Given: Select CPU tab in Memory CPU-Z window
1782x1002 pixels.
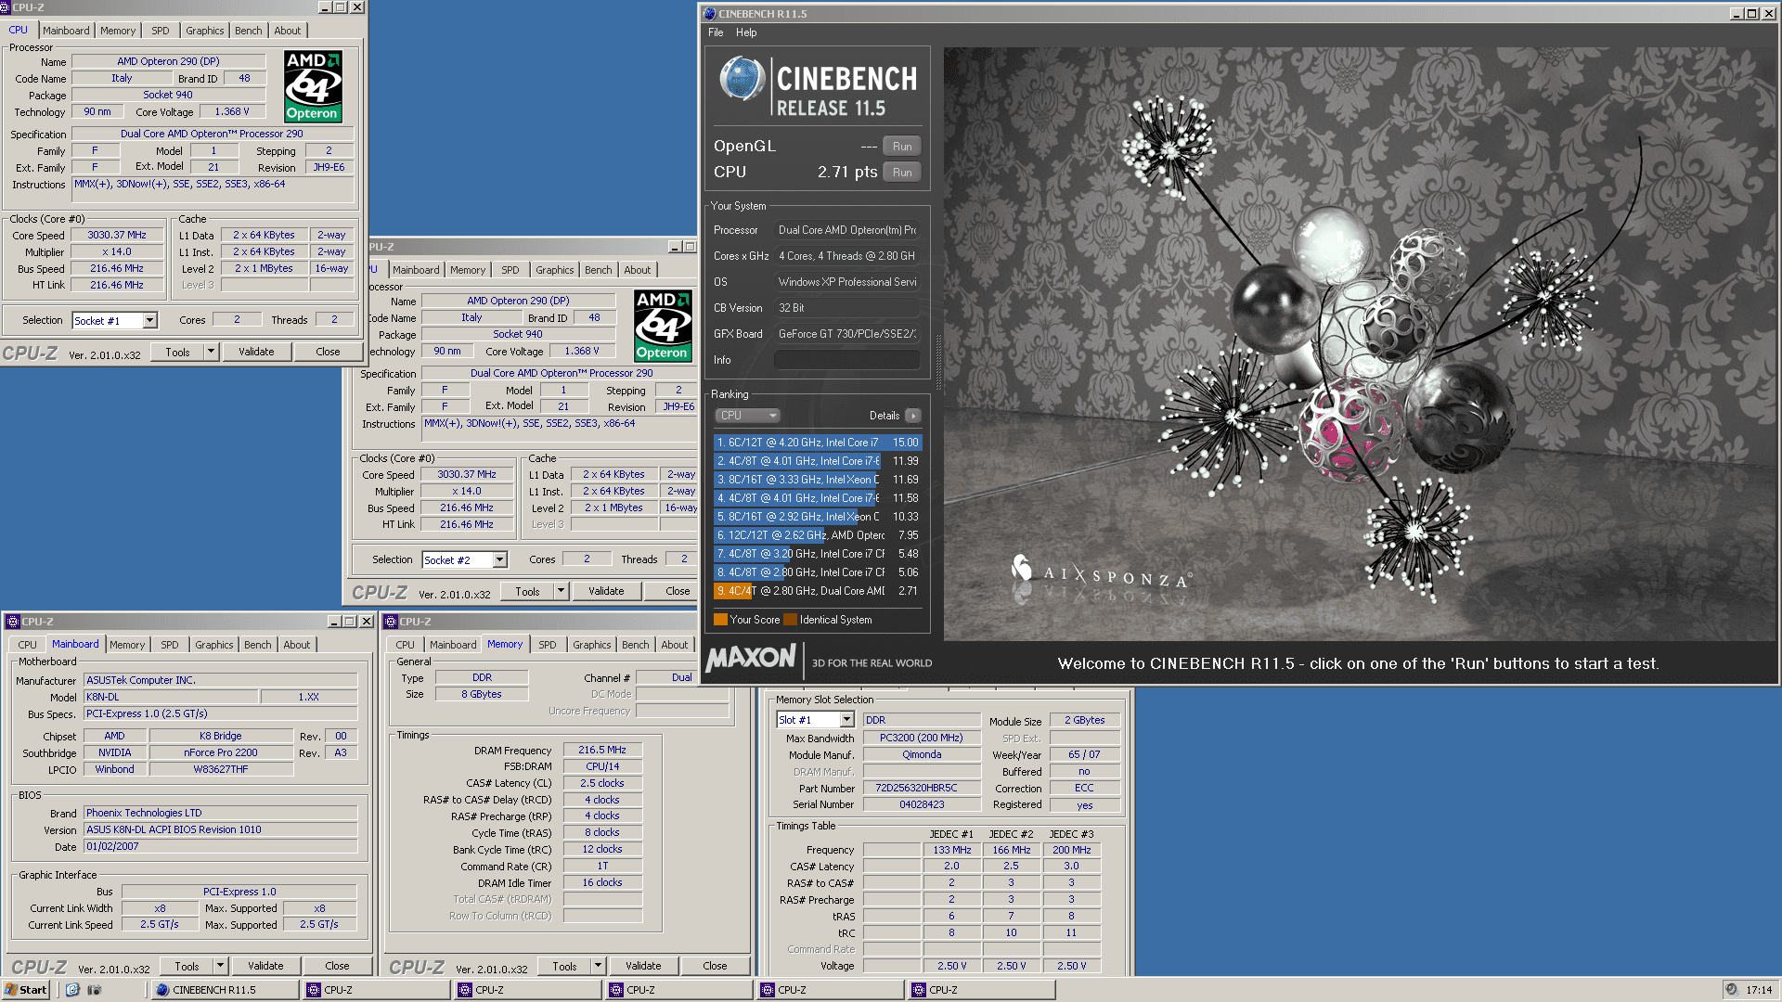Looking at the screenshot, I should (x=406, y=645).
